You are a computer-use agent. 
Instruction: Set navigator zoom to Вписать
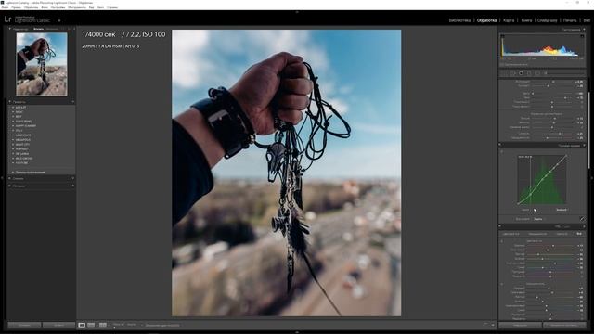pyautogui.click(x=39, y=29)
